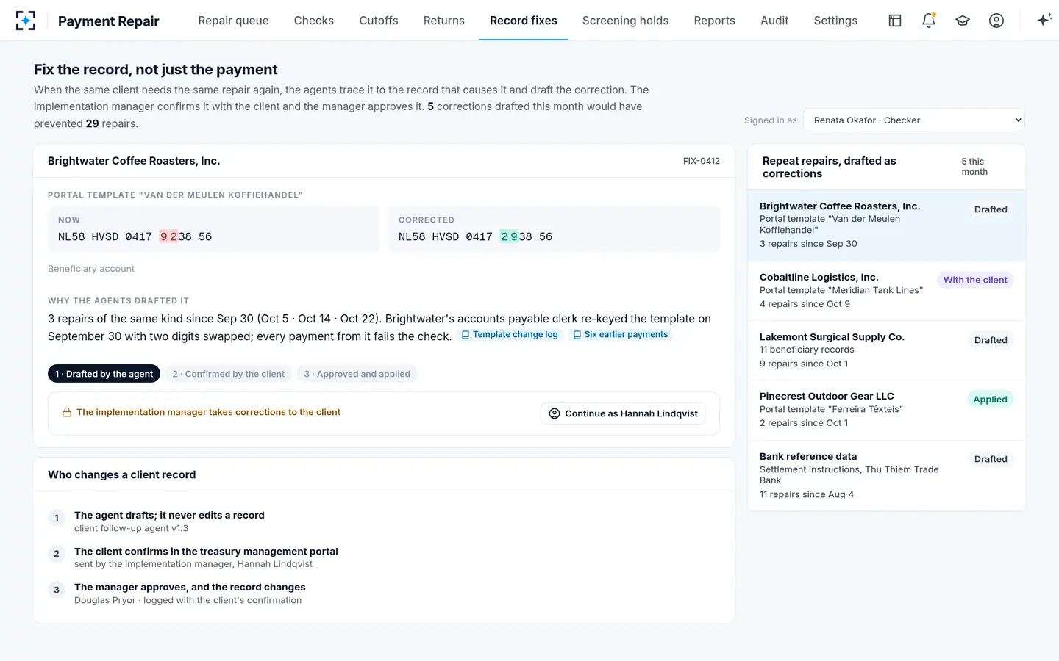Navigate to the Returns tab
This screenshot has height=661, width=1059.
[x=444, y=21]
